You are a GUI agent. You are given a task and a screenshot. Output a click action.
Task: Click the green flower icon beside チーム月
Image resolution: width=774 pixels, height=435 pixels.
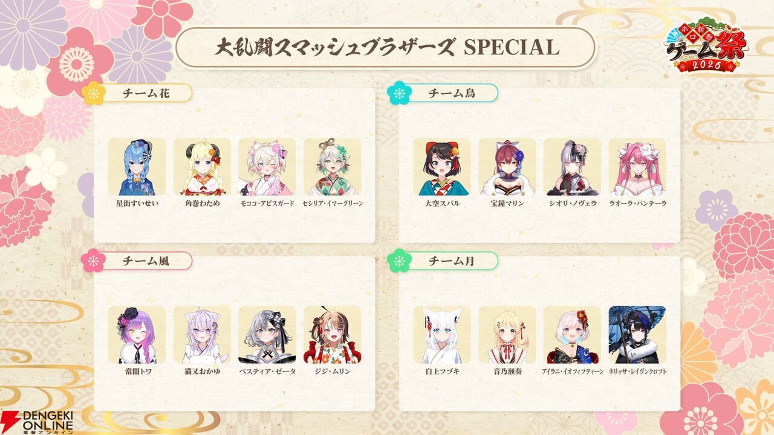(x=399, y=260)
